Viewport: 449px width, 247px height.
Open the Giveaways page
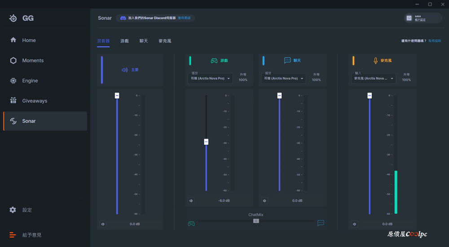coord(35,101)
